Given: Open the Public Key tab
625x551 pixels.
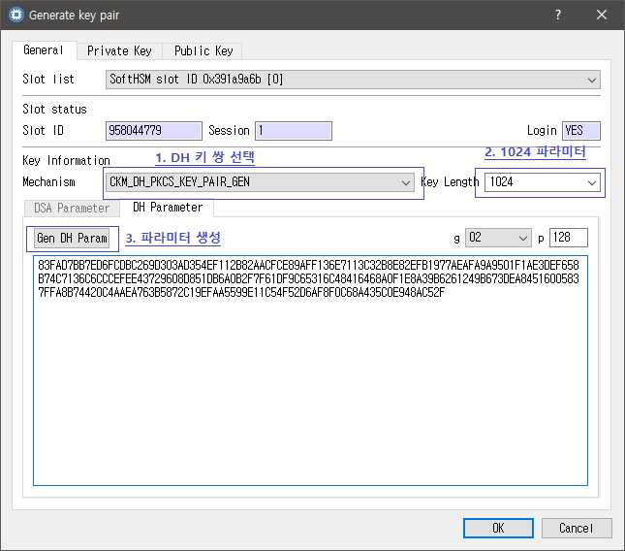Looking at the screenshot, I should point(203,51).
